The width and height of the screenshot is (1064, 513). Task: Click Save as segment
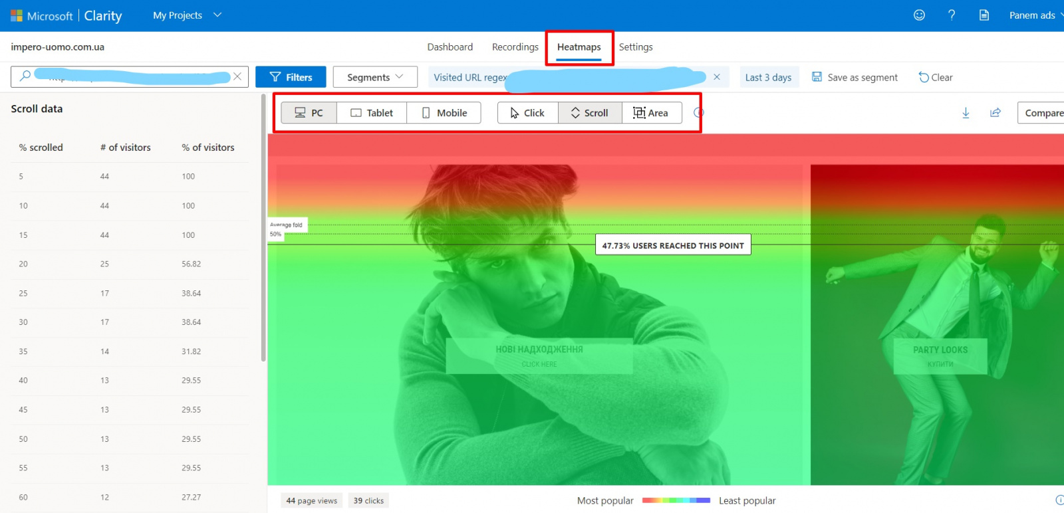(855, 77)
